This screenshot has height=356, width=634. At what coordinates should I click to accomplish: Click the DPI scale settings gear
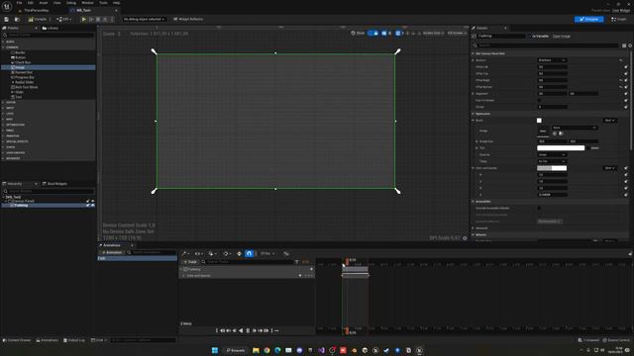(x=465, y=238)
